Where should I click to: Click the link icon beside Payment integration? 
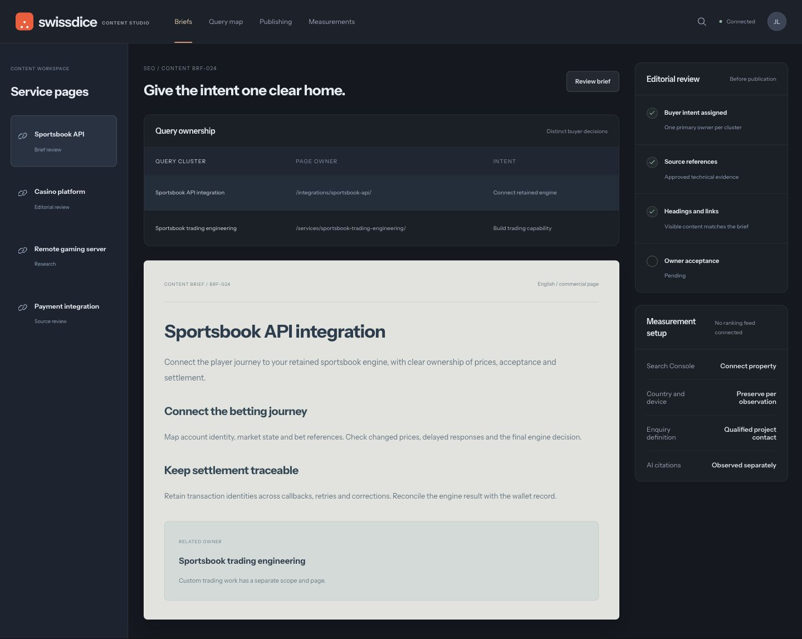(23, 308)
